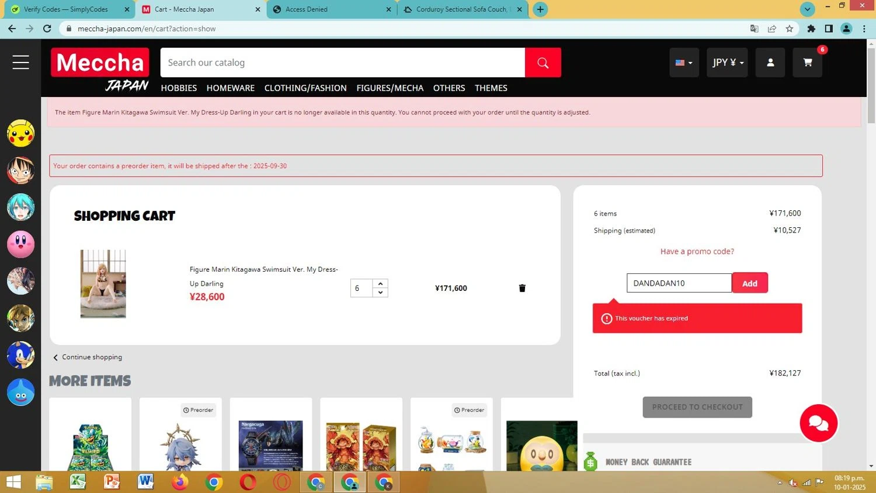Click the Windows Start button

pos(13,482)
